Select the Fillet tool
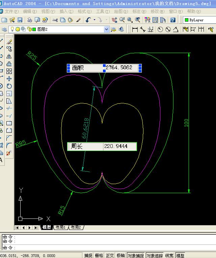Screen dimensions: 216x258 click(x=9, y=146)
